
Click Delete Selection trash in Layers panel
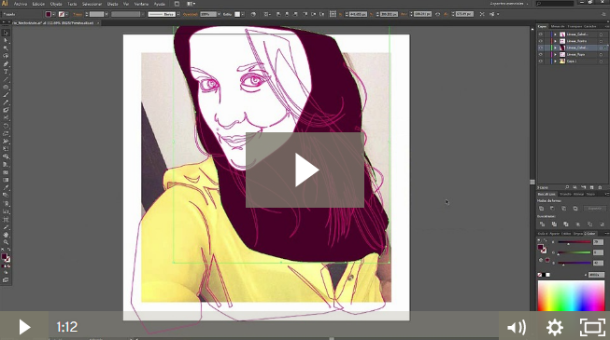[x=601, y=187]
